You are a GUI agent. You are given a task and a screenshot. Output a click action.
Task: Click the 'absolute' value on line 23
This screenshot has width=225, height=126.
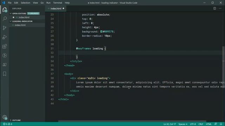coord(103,15)
